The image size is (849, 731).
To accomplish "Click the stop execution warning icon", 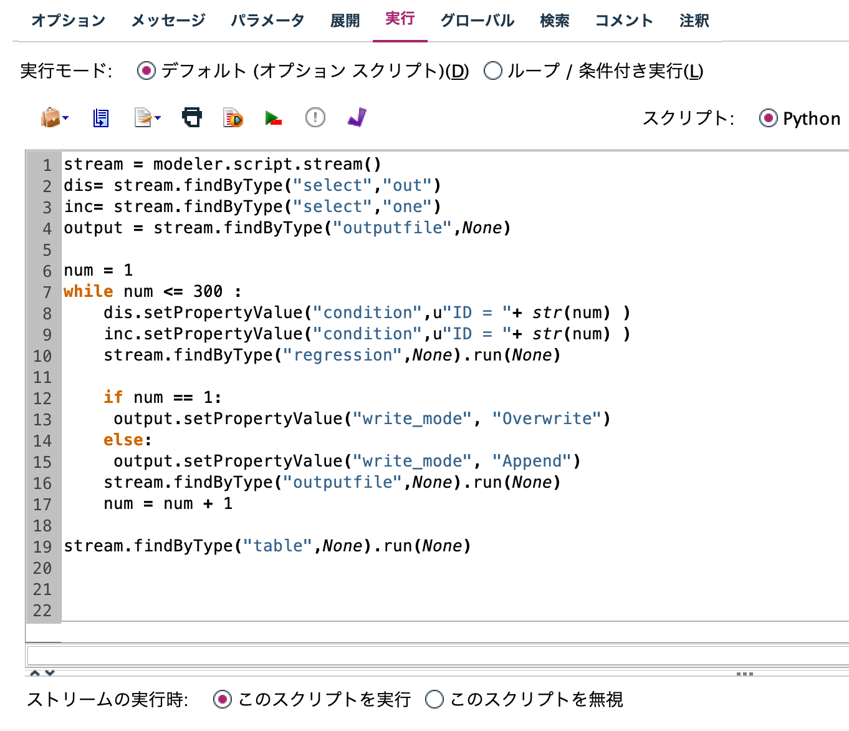I will click(315, 117).
